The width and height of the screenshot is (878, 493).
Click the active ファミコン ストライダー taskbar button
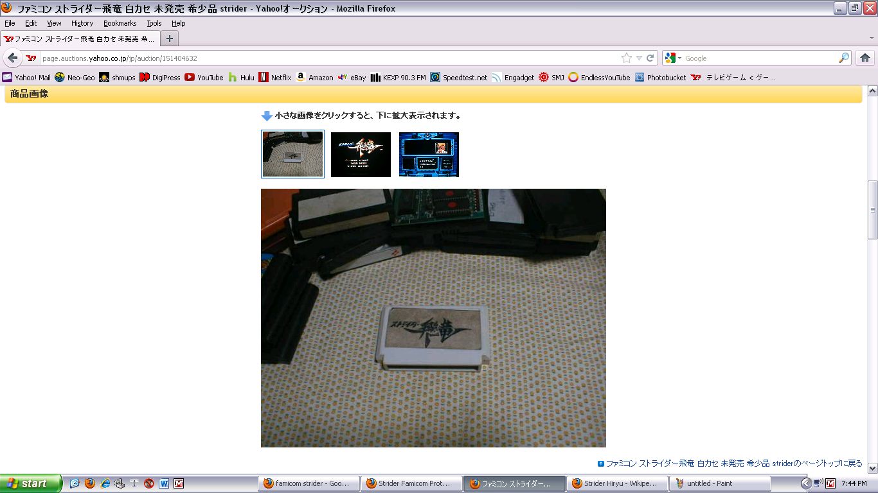[x=514, y=483]
